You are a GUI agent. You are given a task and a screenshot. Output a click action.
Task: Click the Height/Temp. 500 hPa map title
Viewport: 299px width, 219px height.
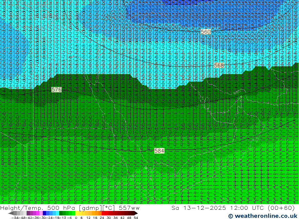(x=70, y=208)
